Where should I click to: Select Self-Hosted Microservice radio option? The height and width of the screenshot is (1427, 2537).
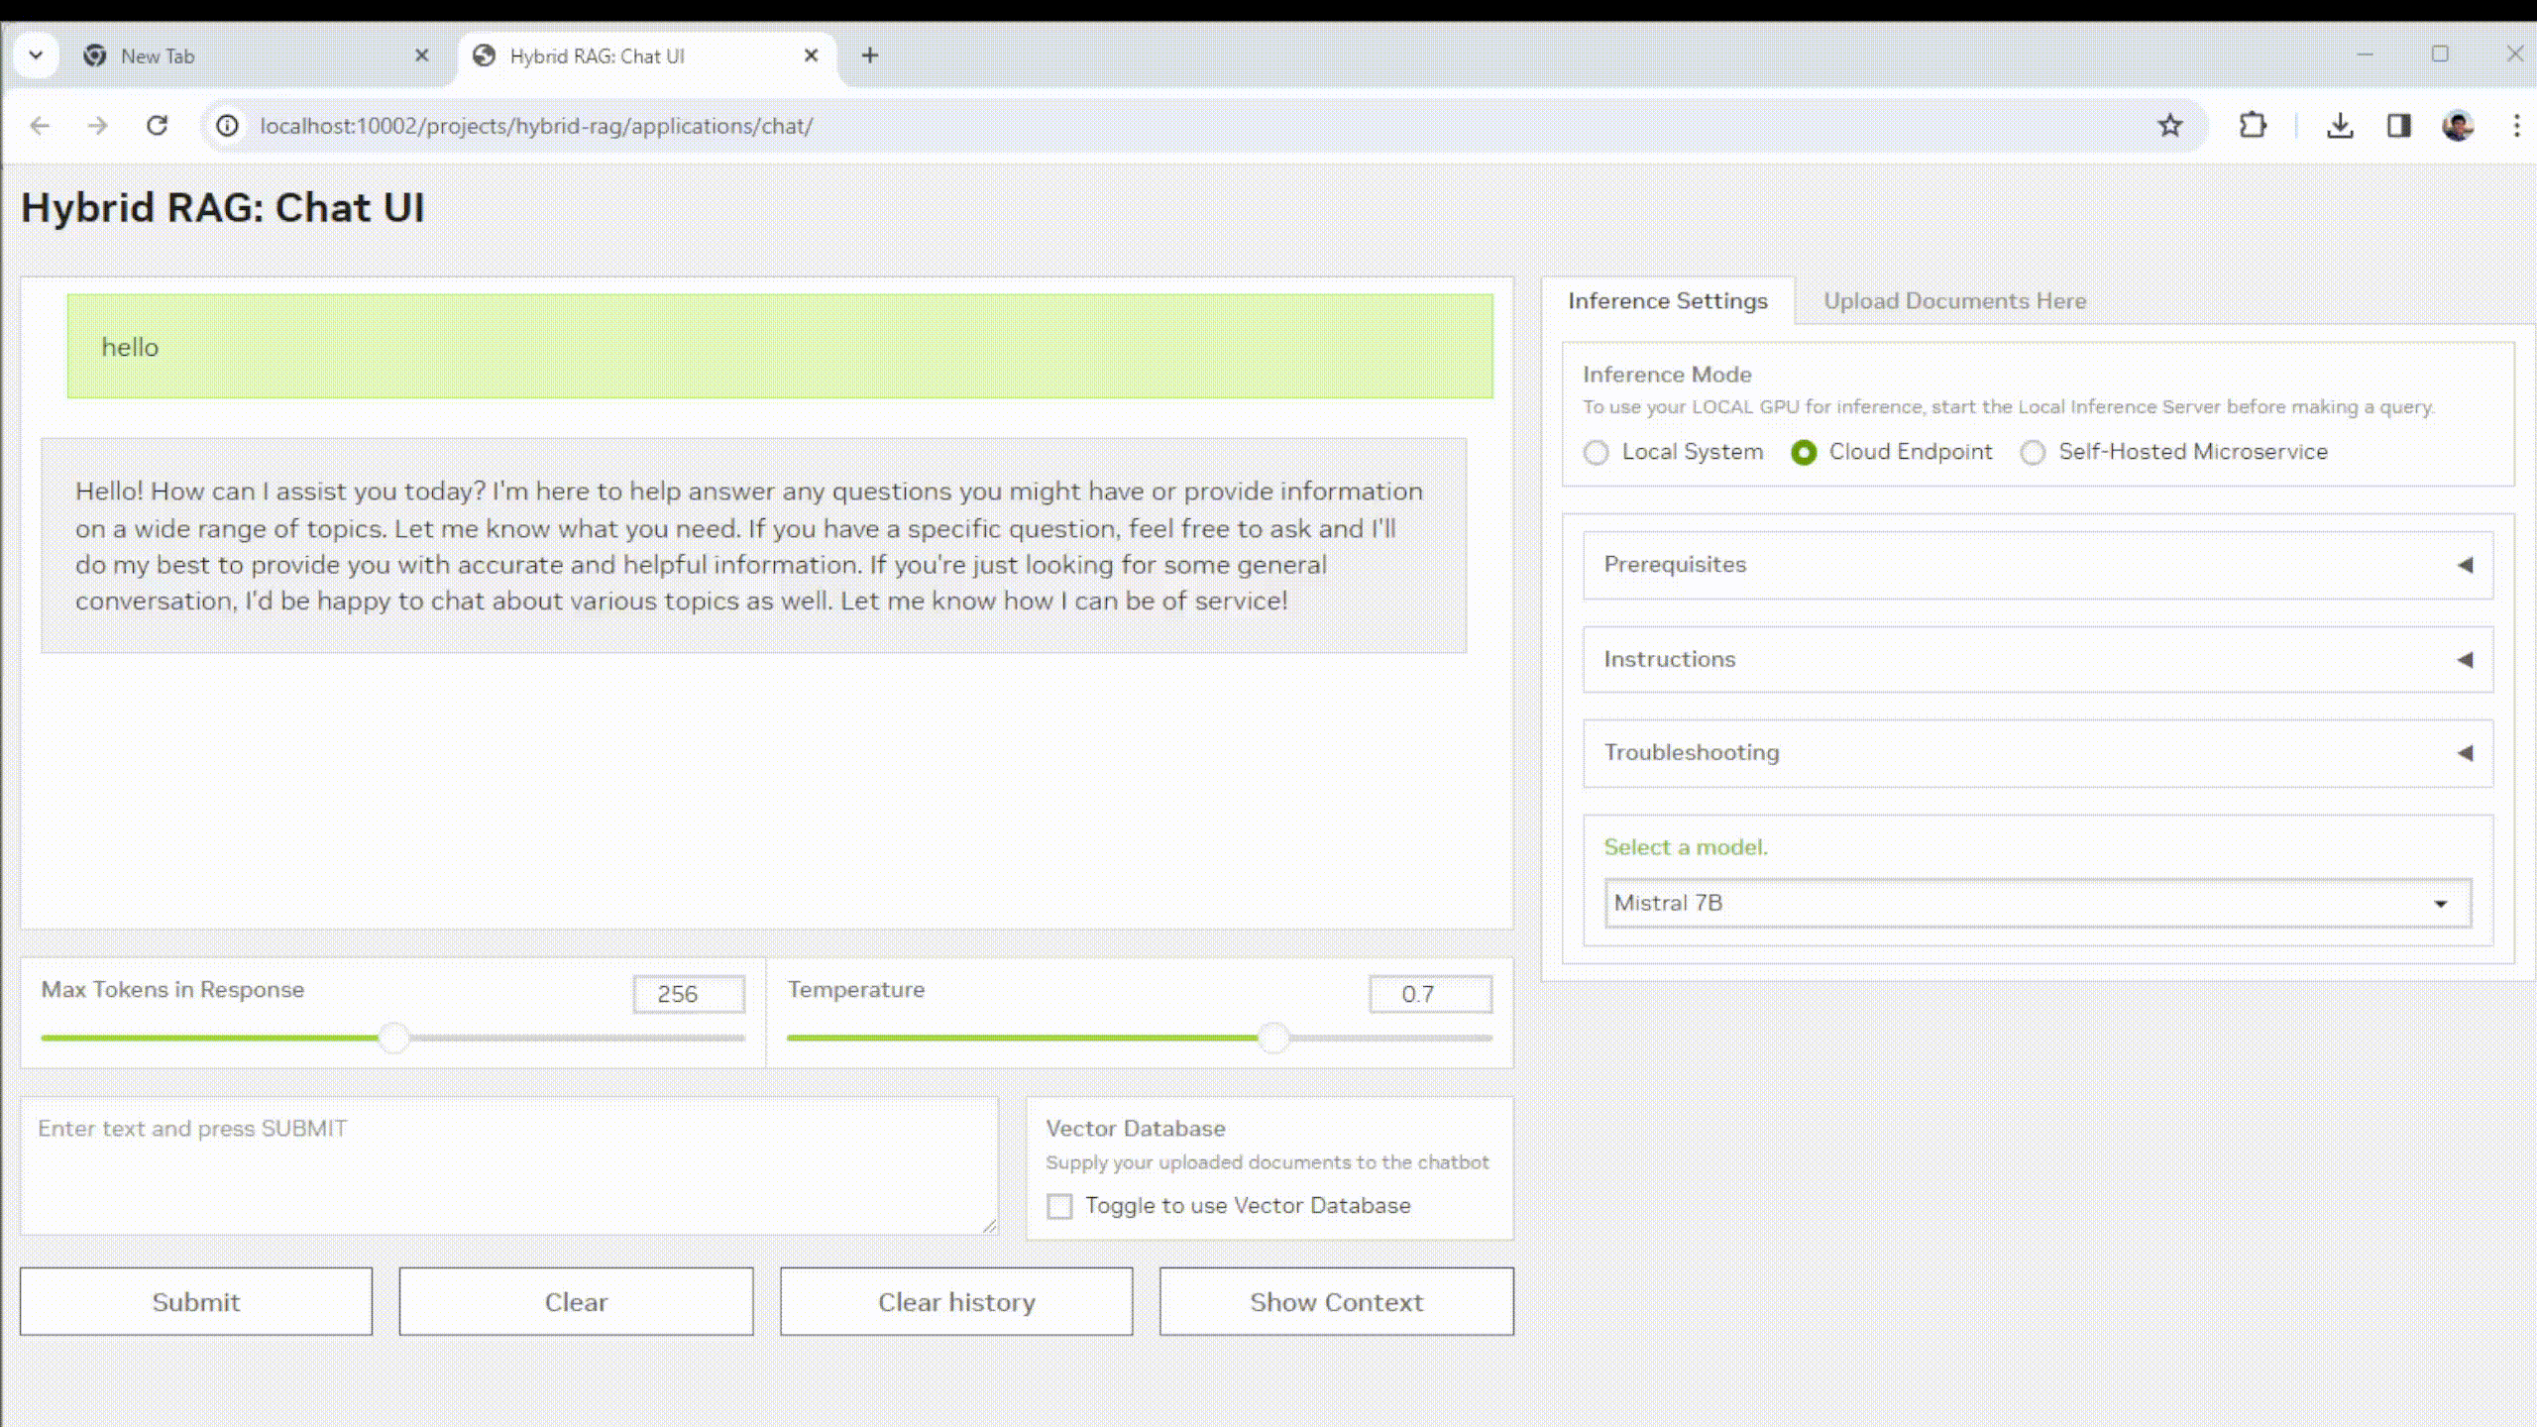tap(2033, 453)
